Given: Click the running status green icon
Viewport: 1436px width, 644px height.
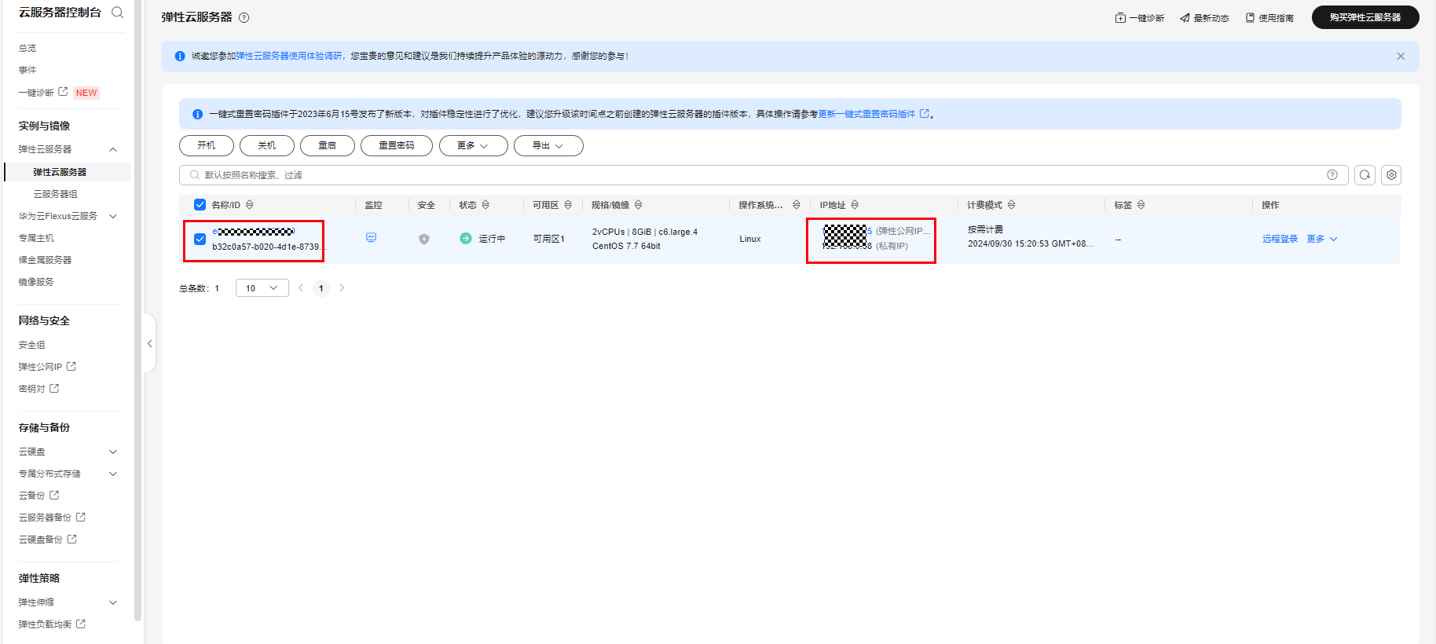Looking at the screenshot, I should pos(466,238).
